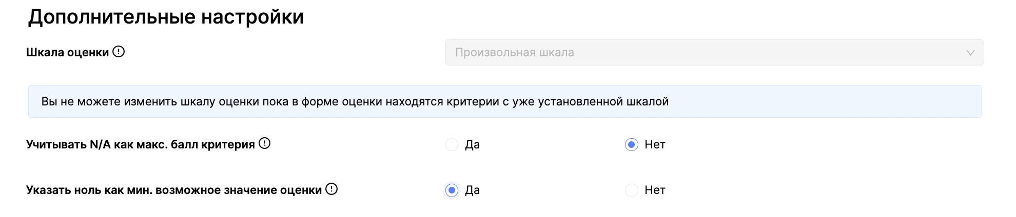Select "Нет" radio for zero as minimum score
Screen dimensions: 1016x217
pos(631,190)
